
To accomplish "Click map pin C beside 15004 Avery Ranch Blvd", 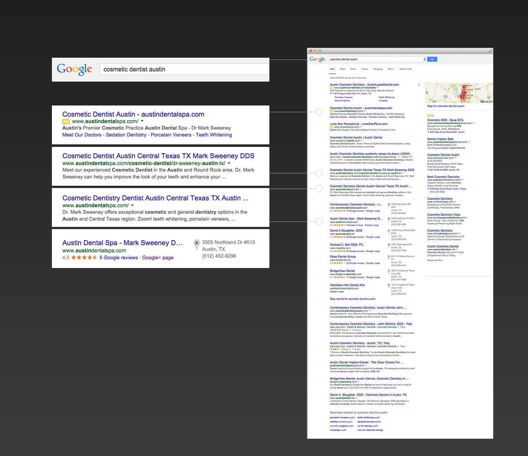I will [389, 231].
